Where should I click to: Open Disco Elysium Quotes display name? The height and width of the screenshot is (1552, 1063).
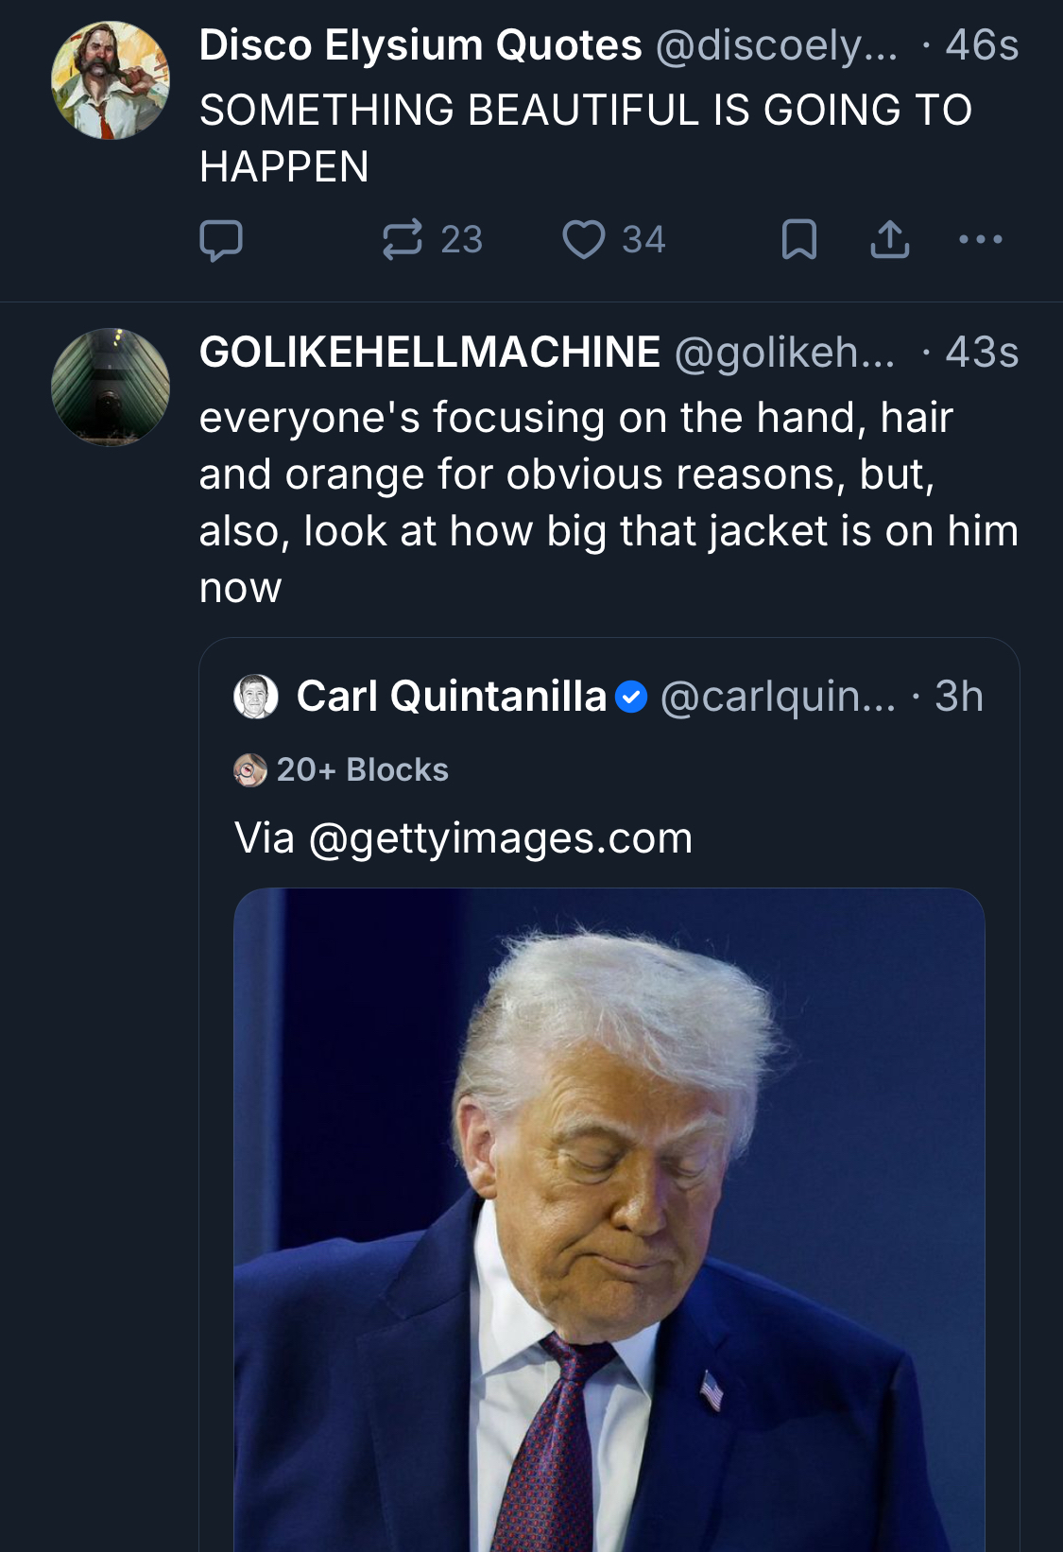click(x=420, y=45)
